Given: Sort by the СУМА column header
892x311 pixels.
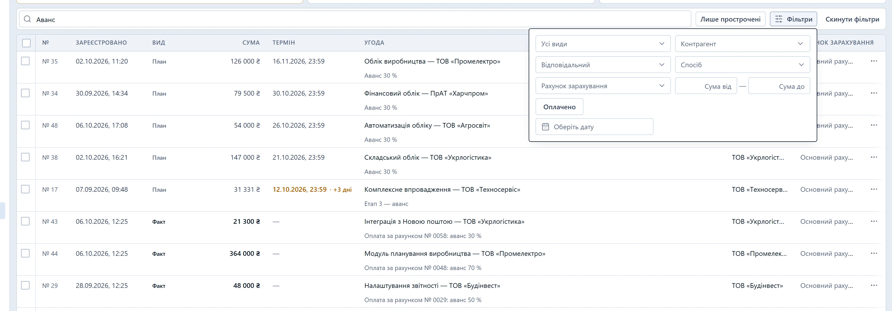Looking at the screenshot, I should [x=251, y=43].
